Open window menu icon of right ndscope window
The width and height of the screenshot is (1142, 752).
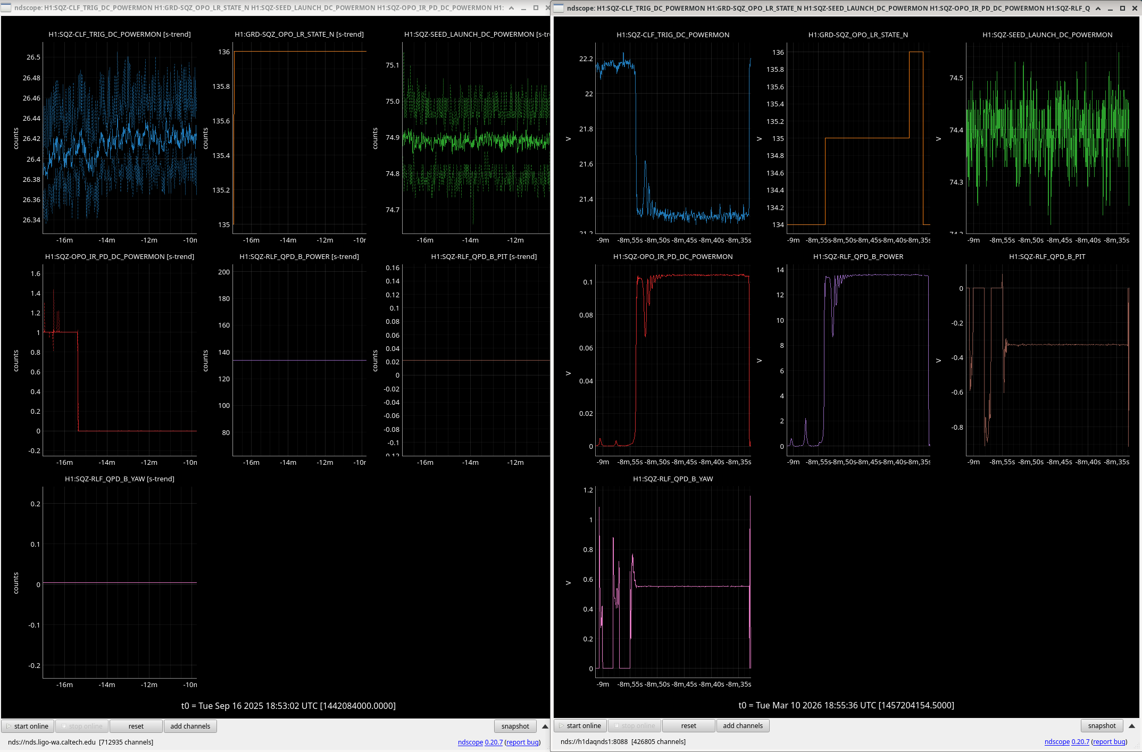point(559,8)
